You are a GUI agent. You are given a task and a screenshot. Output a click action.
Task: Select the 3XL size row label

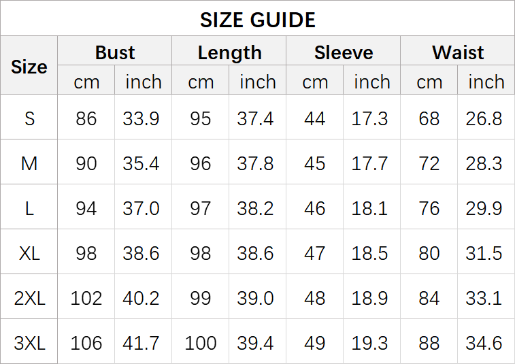(29, 344)
